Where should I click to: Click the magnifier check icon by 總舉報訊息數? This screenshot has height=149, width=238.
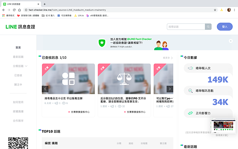[x=190, y=91]
